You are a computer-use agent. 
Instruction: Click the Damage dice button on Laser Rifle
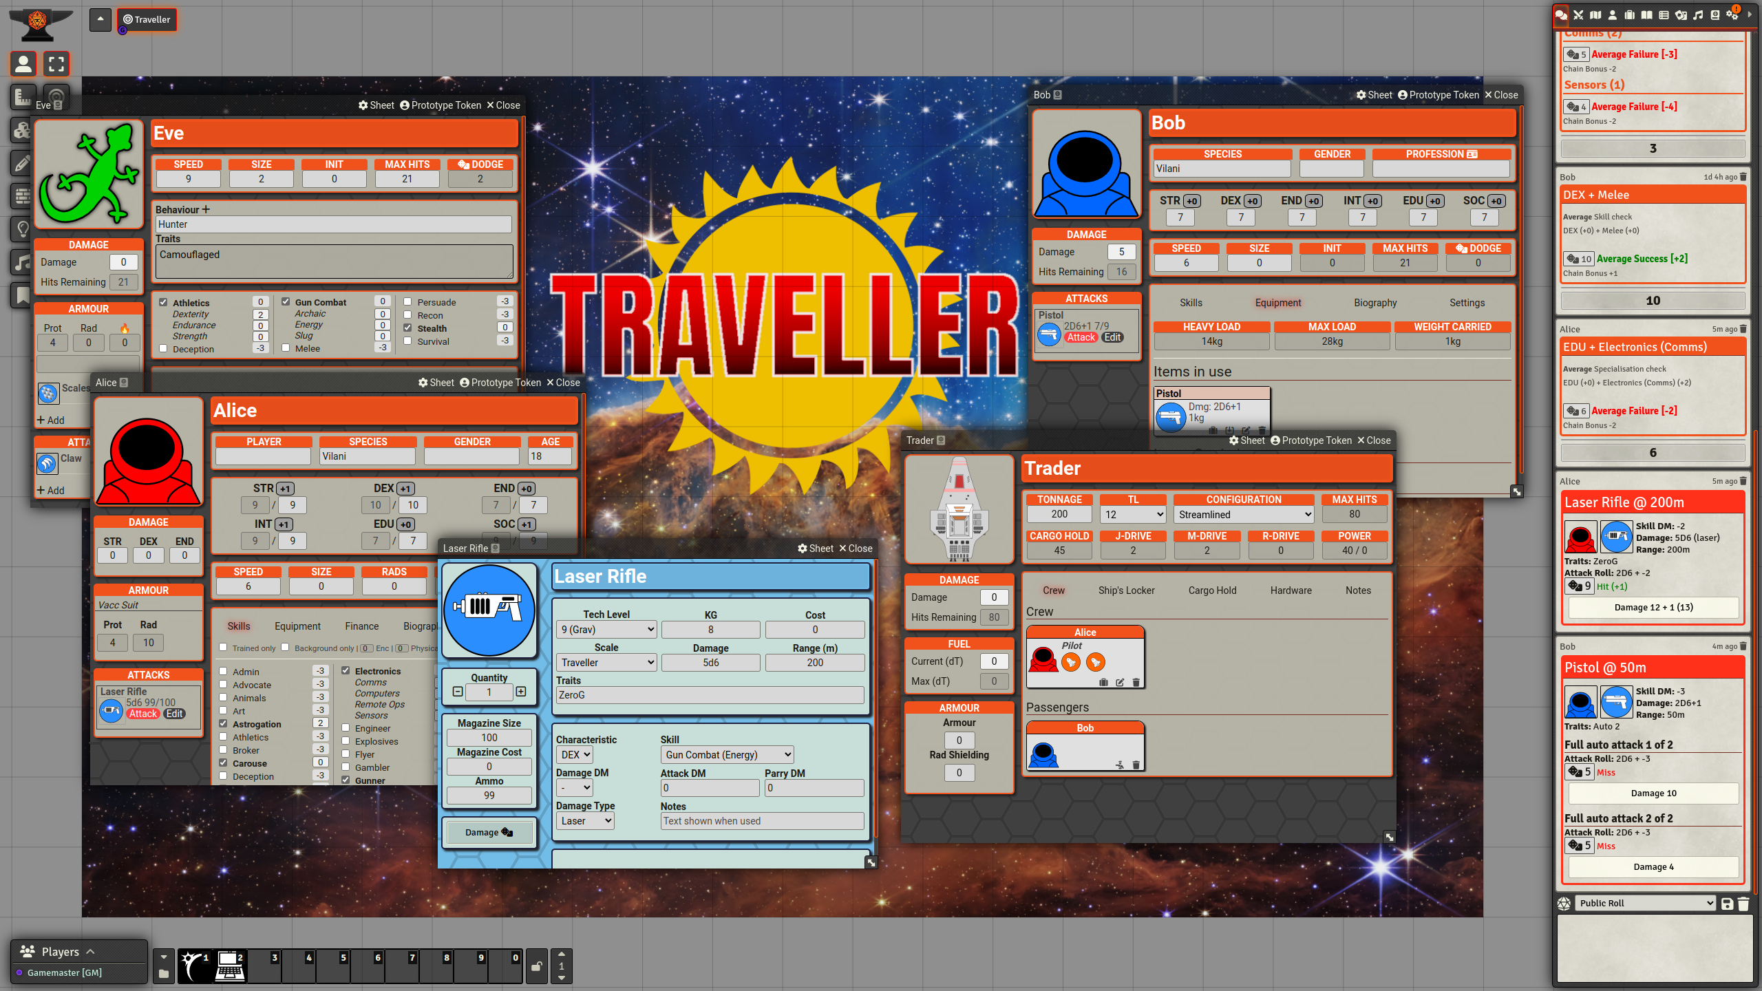click(489, 833)
